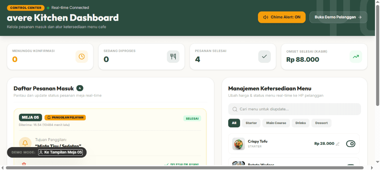Viewport: 380px width, 170px height.
Task: Click the trending-up icon in Omset Selesai card
Action: [356, 57]
